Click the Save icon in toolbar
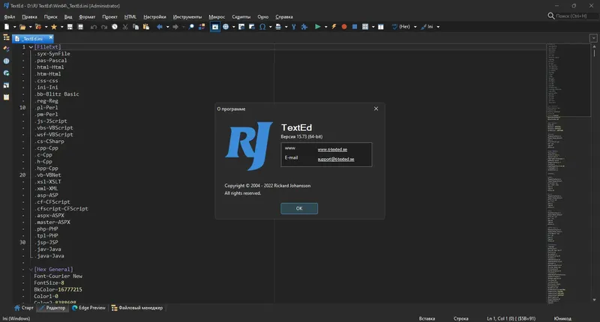600x322 pixels. click(x=70, y=27)
